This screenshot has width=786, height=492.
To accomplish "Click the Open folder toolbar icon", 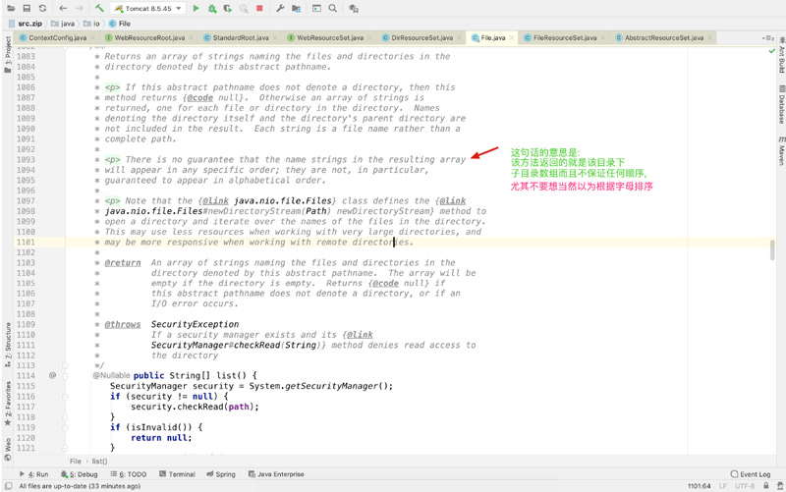I will pyautogui.click(x=11, y=8).
